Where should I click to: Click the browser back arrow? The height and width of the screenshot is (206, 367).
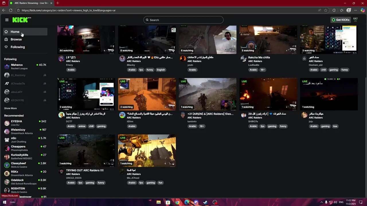4,10
